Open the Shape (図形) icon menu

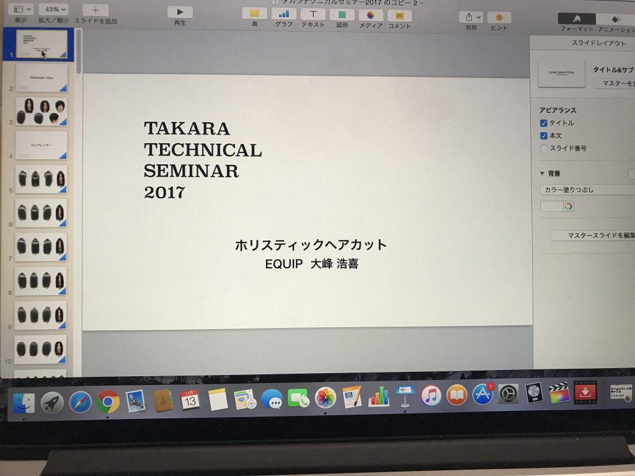[342, 14]
